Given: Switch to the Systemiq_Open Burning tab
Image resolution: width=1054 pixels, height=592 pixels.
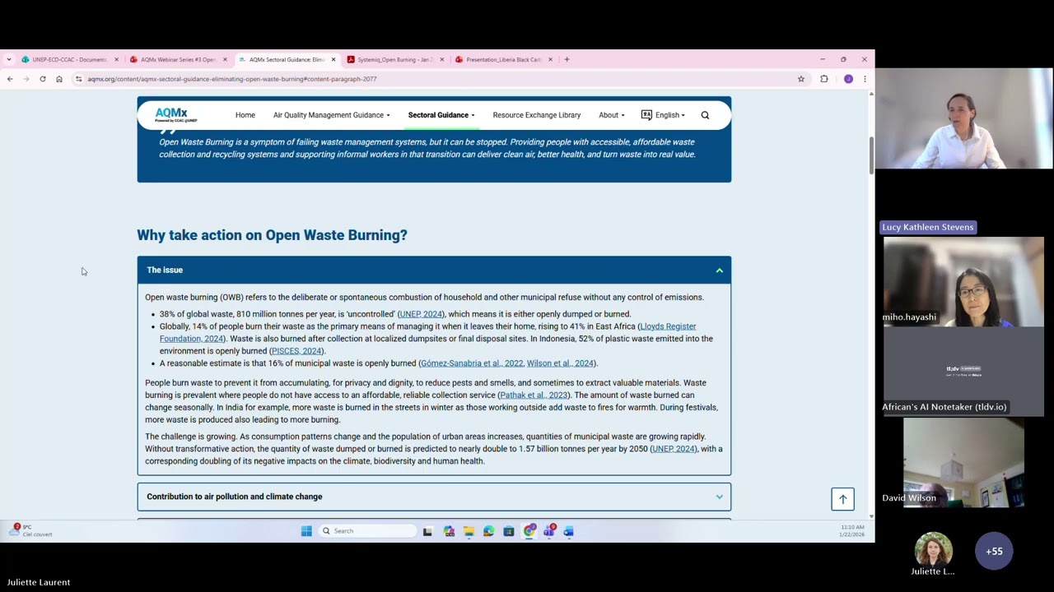Looking at the screenshot, I should pos(394,59).
